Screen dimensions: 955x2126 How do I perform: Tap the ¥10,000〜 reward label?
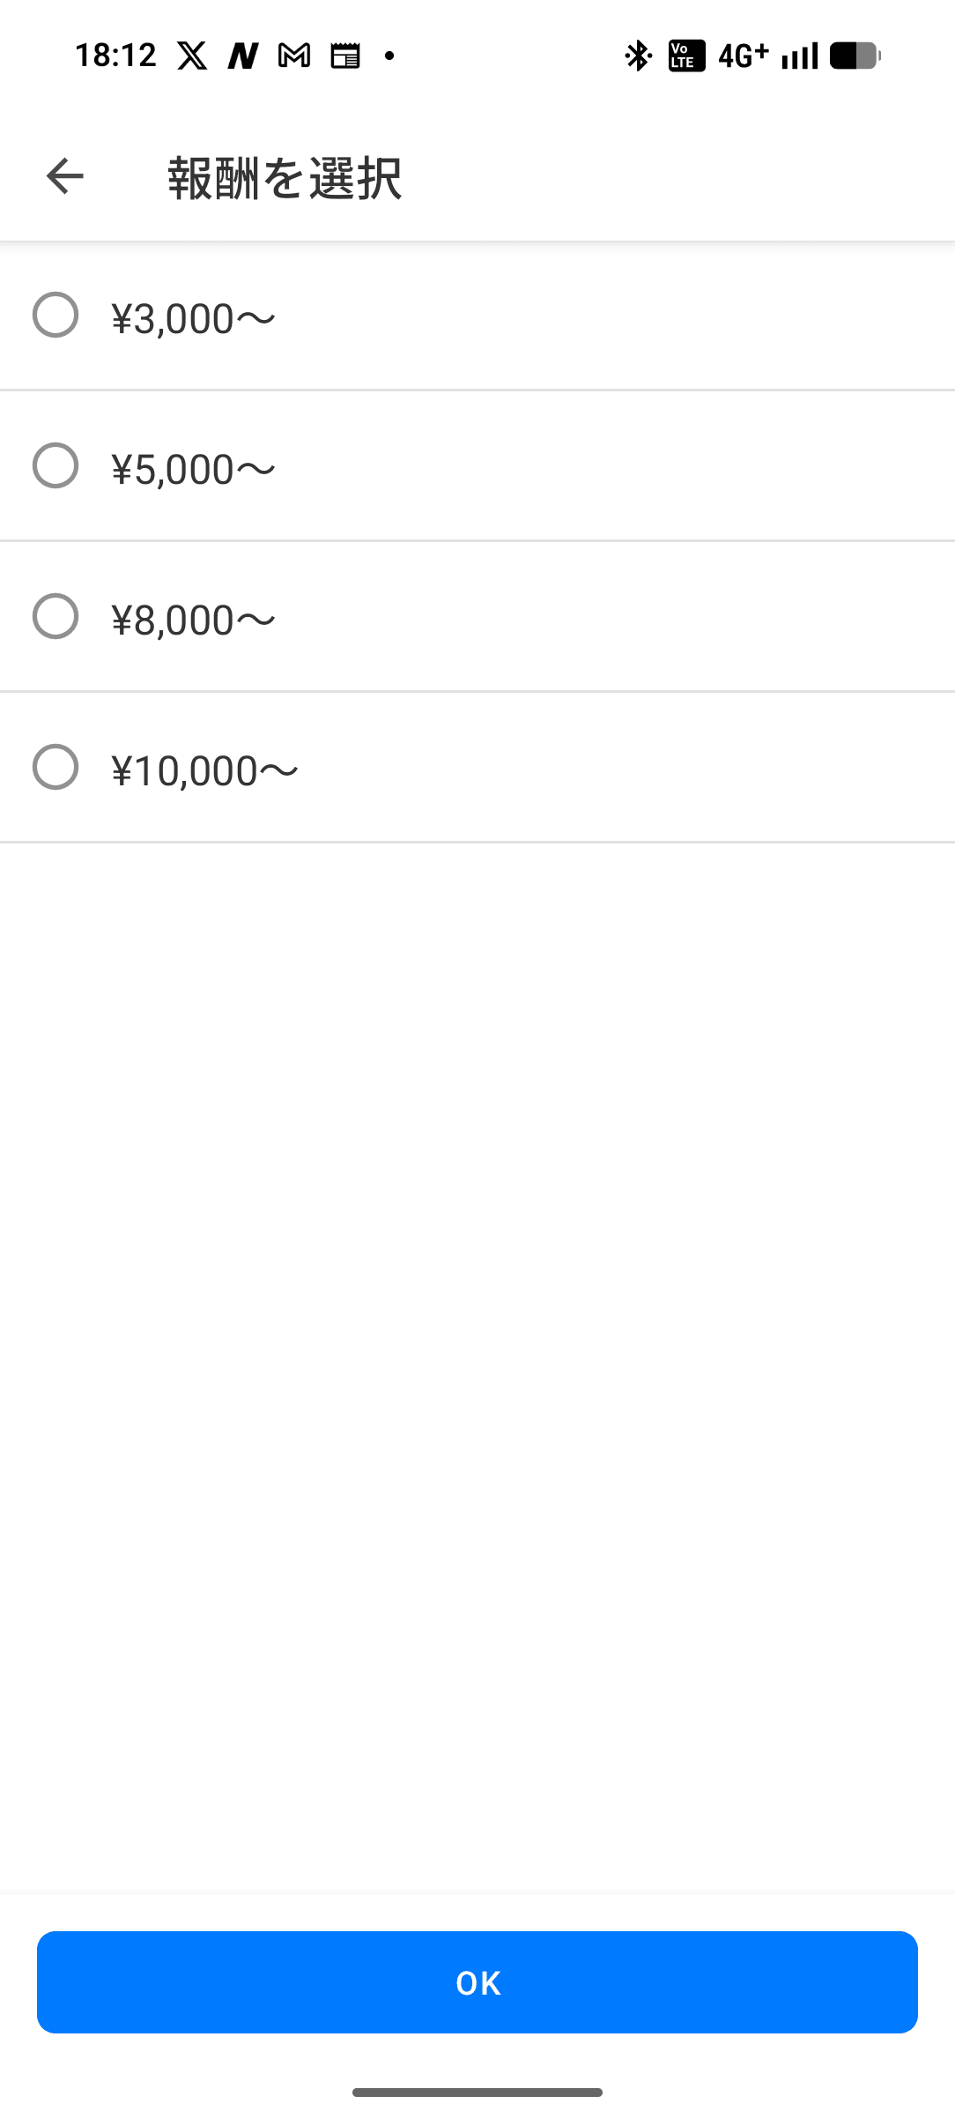click(x=205, y=770)
